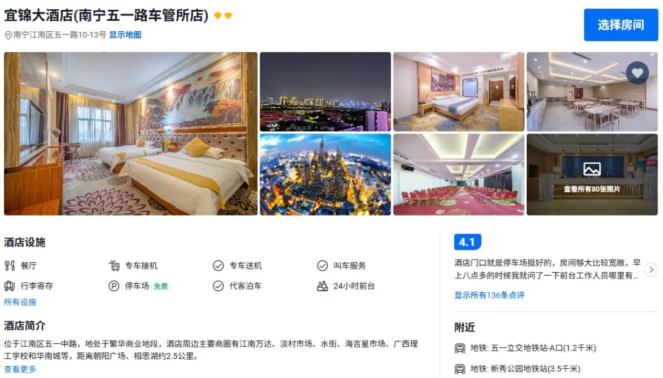Click the checkmark icon beside 叫车服务
Image resolution: width=663 pixels, height=378 pixels.
322,266
